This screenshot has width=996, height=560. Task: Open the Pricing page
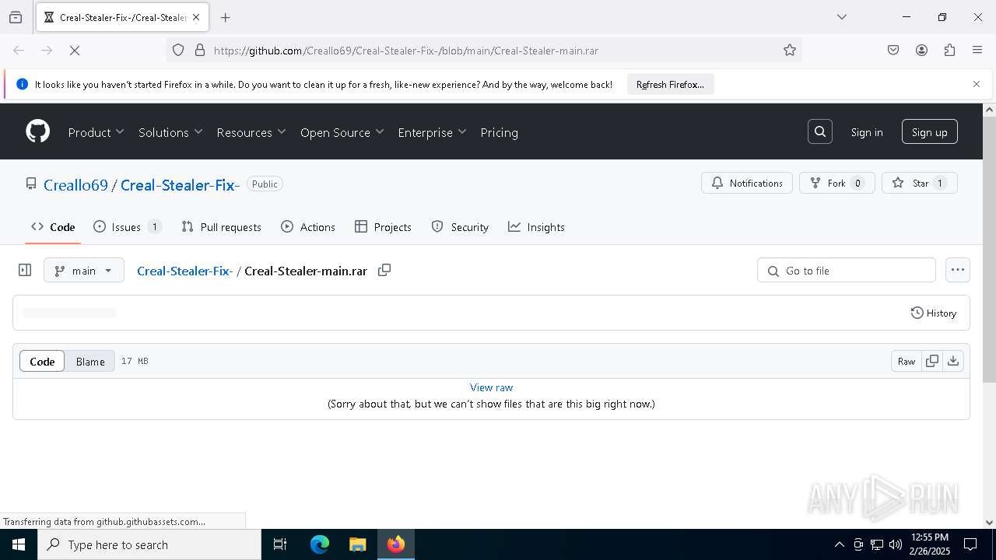[x=499, y=132]
